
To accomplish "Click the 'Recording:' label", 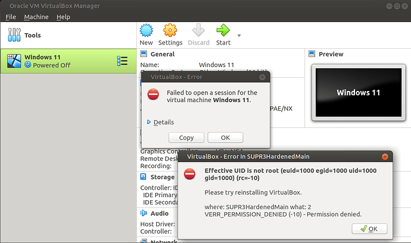I will tap(155, 166).
